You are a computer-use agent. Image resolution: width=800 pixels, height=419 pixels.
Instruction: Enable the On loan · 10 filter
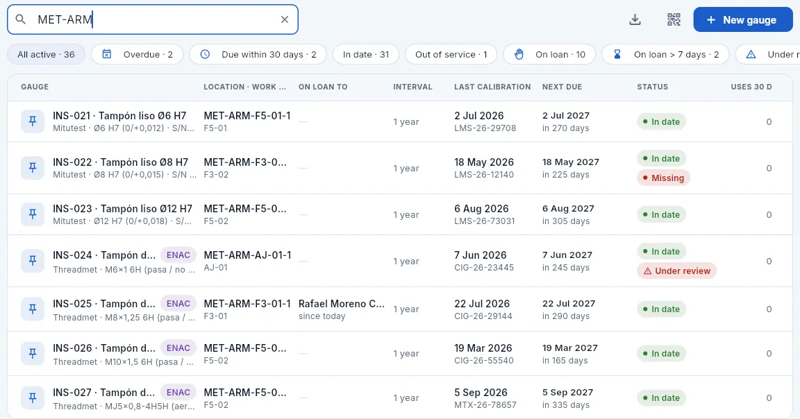[549, 55]
